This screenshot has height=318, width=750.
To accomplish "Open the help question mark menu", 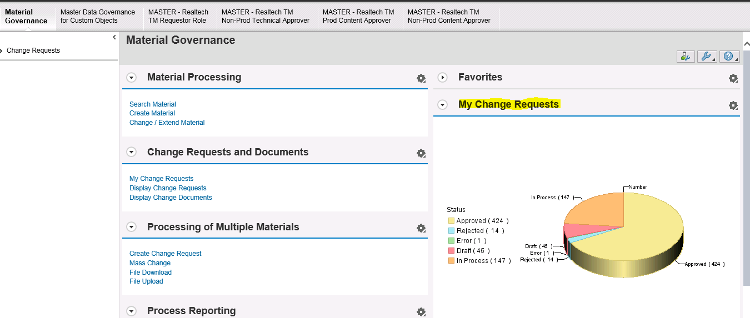I will [728, 57].
